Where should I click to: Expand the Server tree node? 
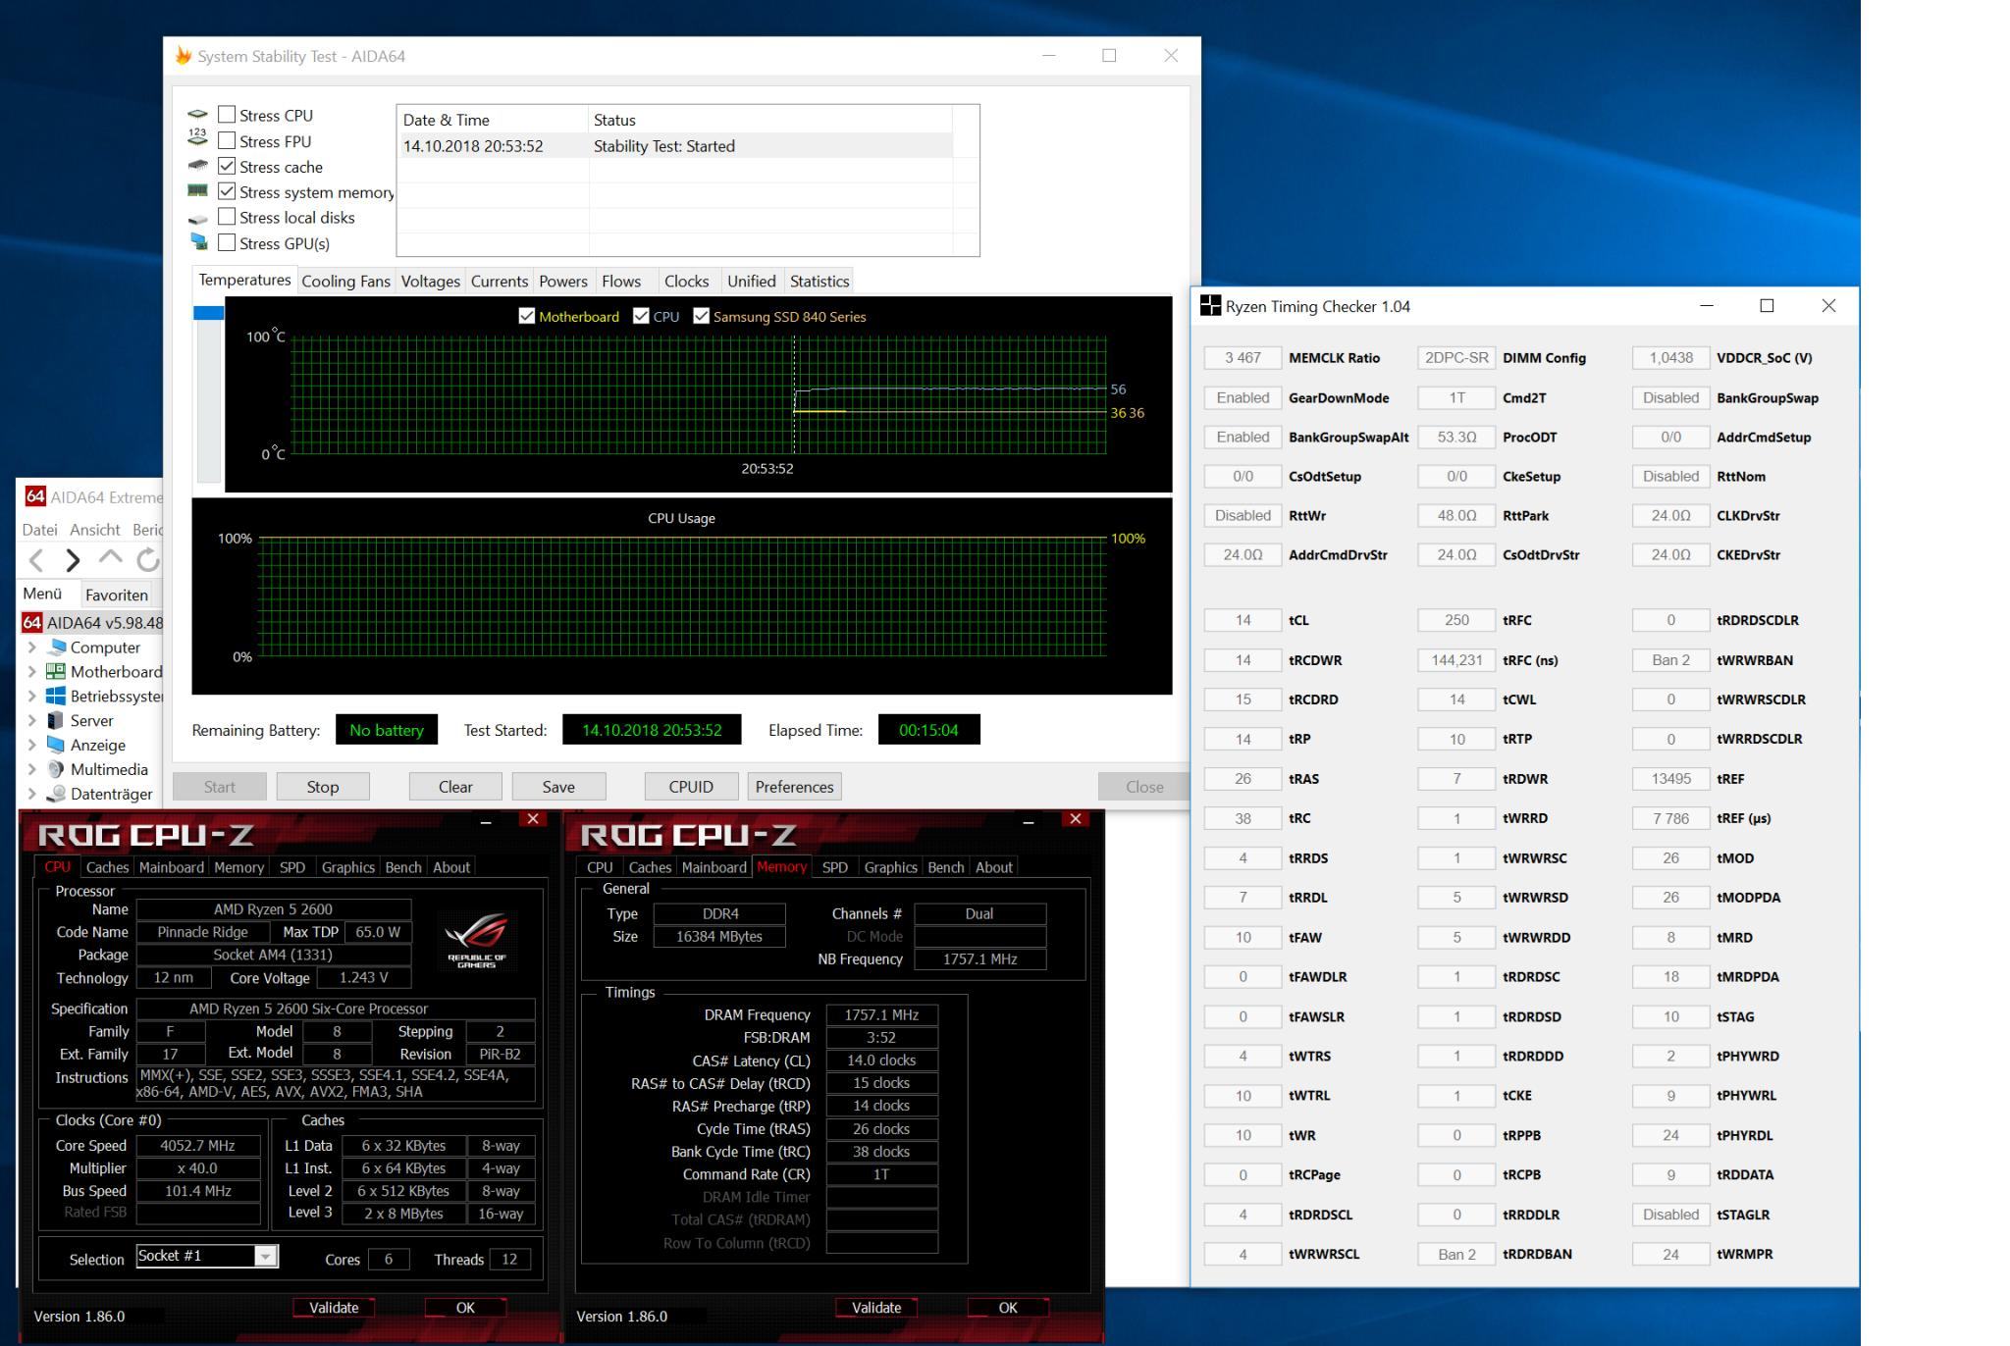tap(32, 721)
